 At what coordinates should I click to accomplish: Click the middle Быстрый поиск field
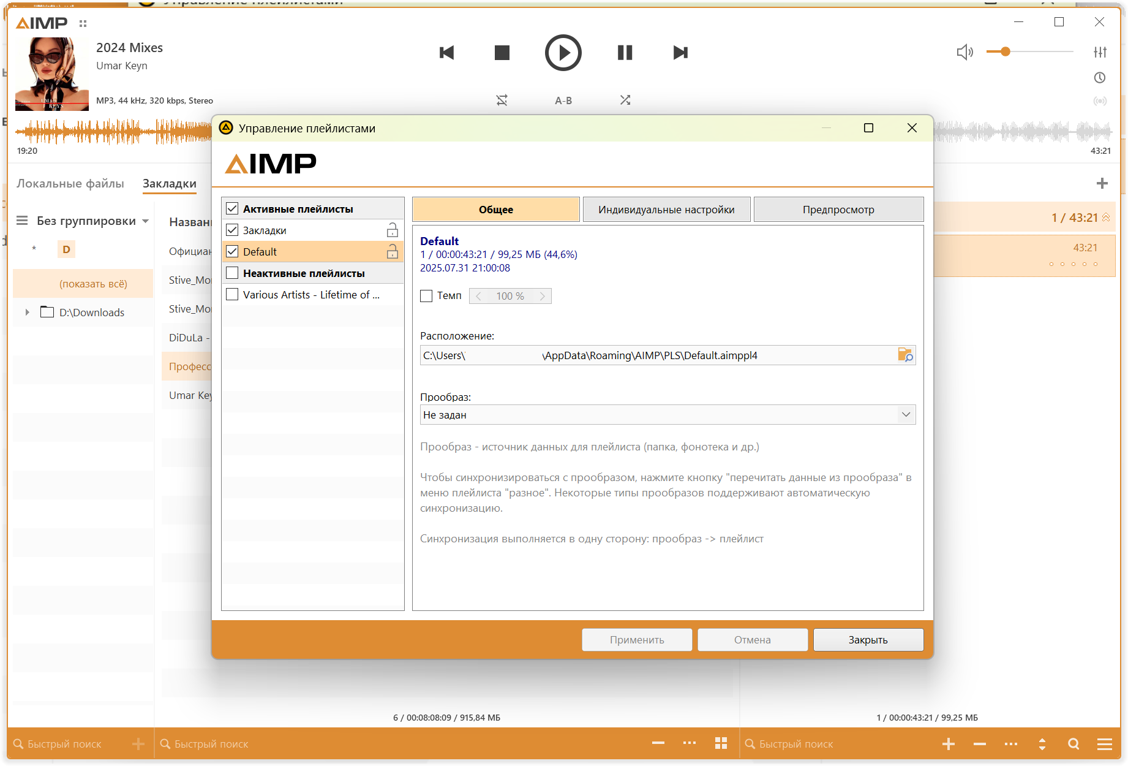[398, 744]
